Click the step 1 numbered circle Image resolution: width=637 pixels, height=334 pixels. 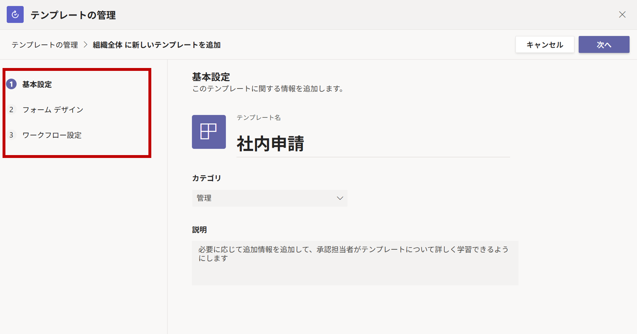[x=11, y=84]
